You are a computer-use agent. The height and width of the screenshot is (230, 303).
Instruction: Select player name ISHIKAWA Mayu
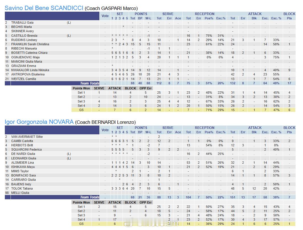(x=23, y=167)
